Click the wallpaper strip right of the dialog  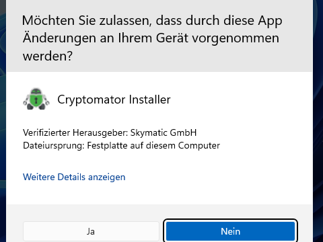point(318,121)
